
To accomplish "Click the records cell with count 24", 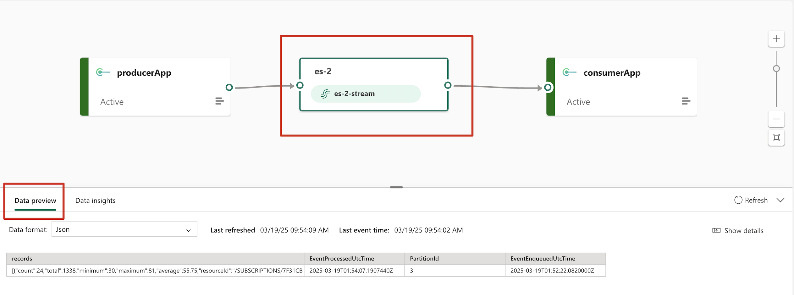I will 155,271.
